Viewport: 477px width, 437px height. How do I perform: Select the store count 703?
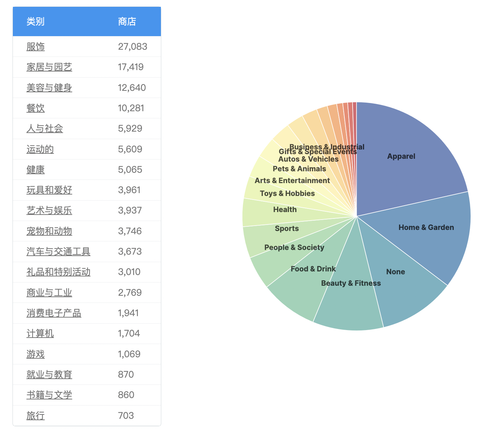tap(126, 416)
